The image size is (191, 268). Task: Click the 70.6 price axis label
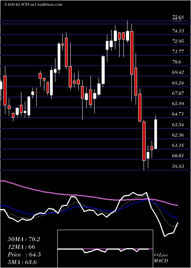[x=176, y=62]
